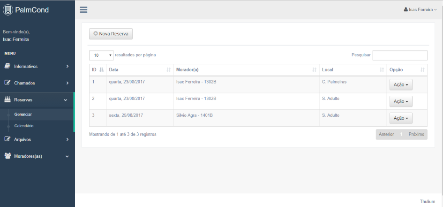The height and width of the screenshot is (207, 443).
Task: Click the plus icon in Nova Reserva
Action: point(96,34)
